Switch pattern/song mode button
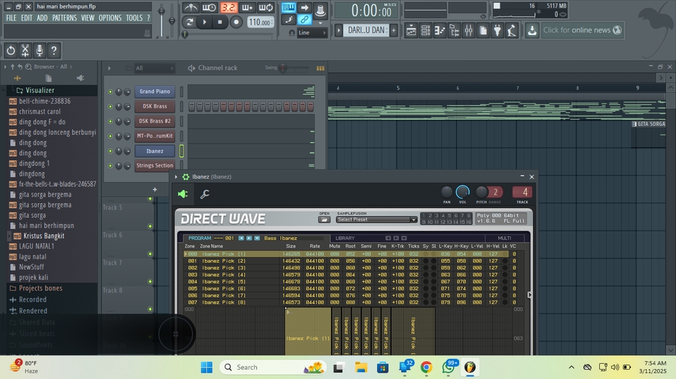This screenshot has width=676, height=379. click(189, 22)
